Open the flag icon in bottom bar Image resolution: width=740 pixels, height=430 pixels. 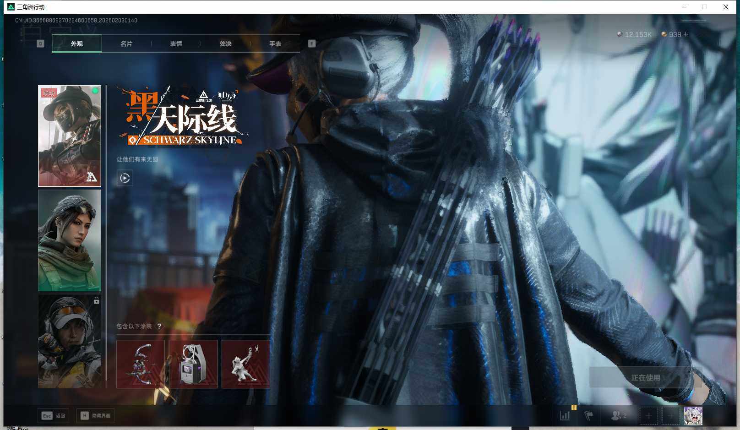pyautogui.click(x=589, y=416)
